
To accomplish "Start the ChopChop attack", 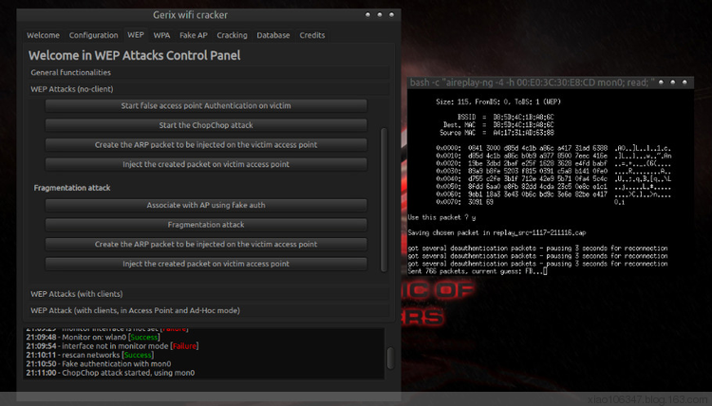I will coord(206,125).
